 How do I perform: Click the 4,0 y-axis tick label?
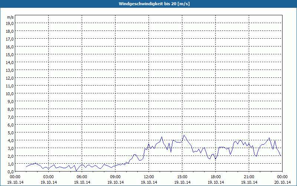[x=11, y=141]
